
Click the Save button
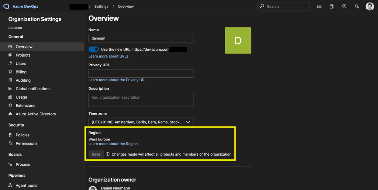pyautogui.click(x=96, y=154)
